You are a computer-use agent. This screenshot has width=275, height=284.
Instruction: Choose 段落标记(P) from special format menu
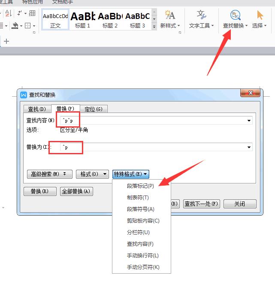142,186
